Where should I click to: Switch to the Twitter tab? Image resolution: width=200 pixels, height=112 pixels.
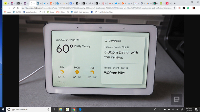[x=45, y=4]
